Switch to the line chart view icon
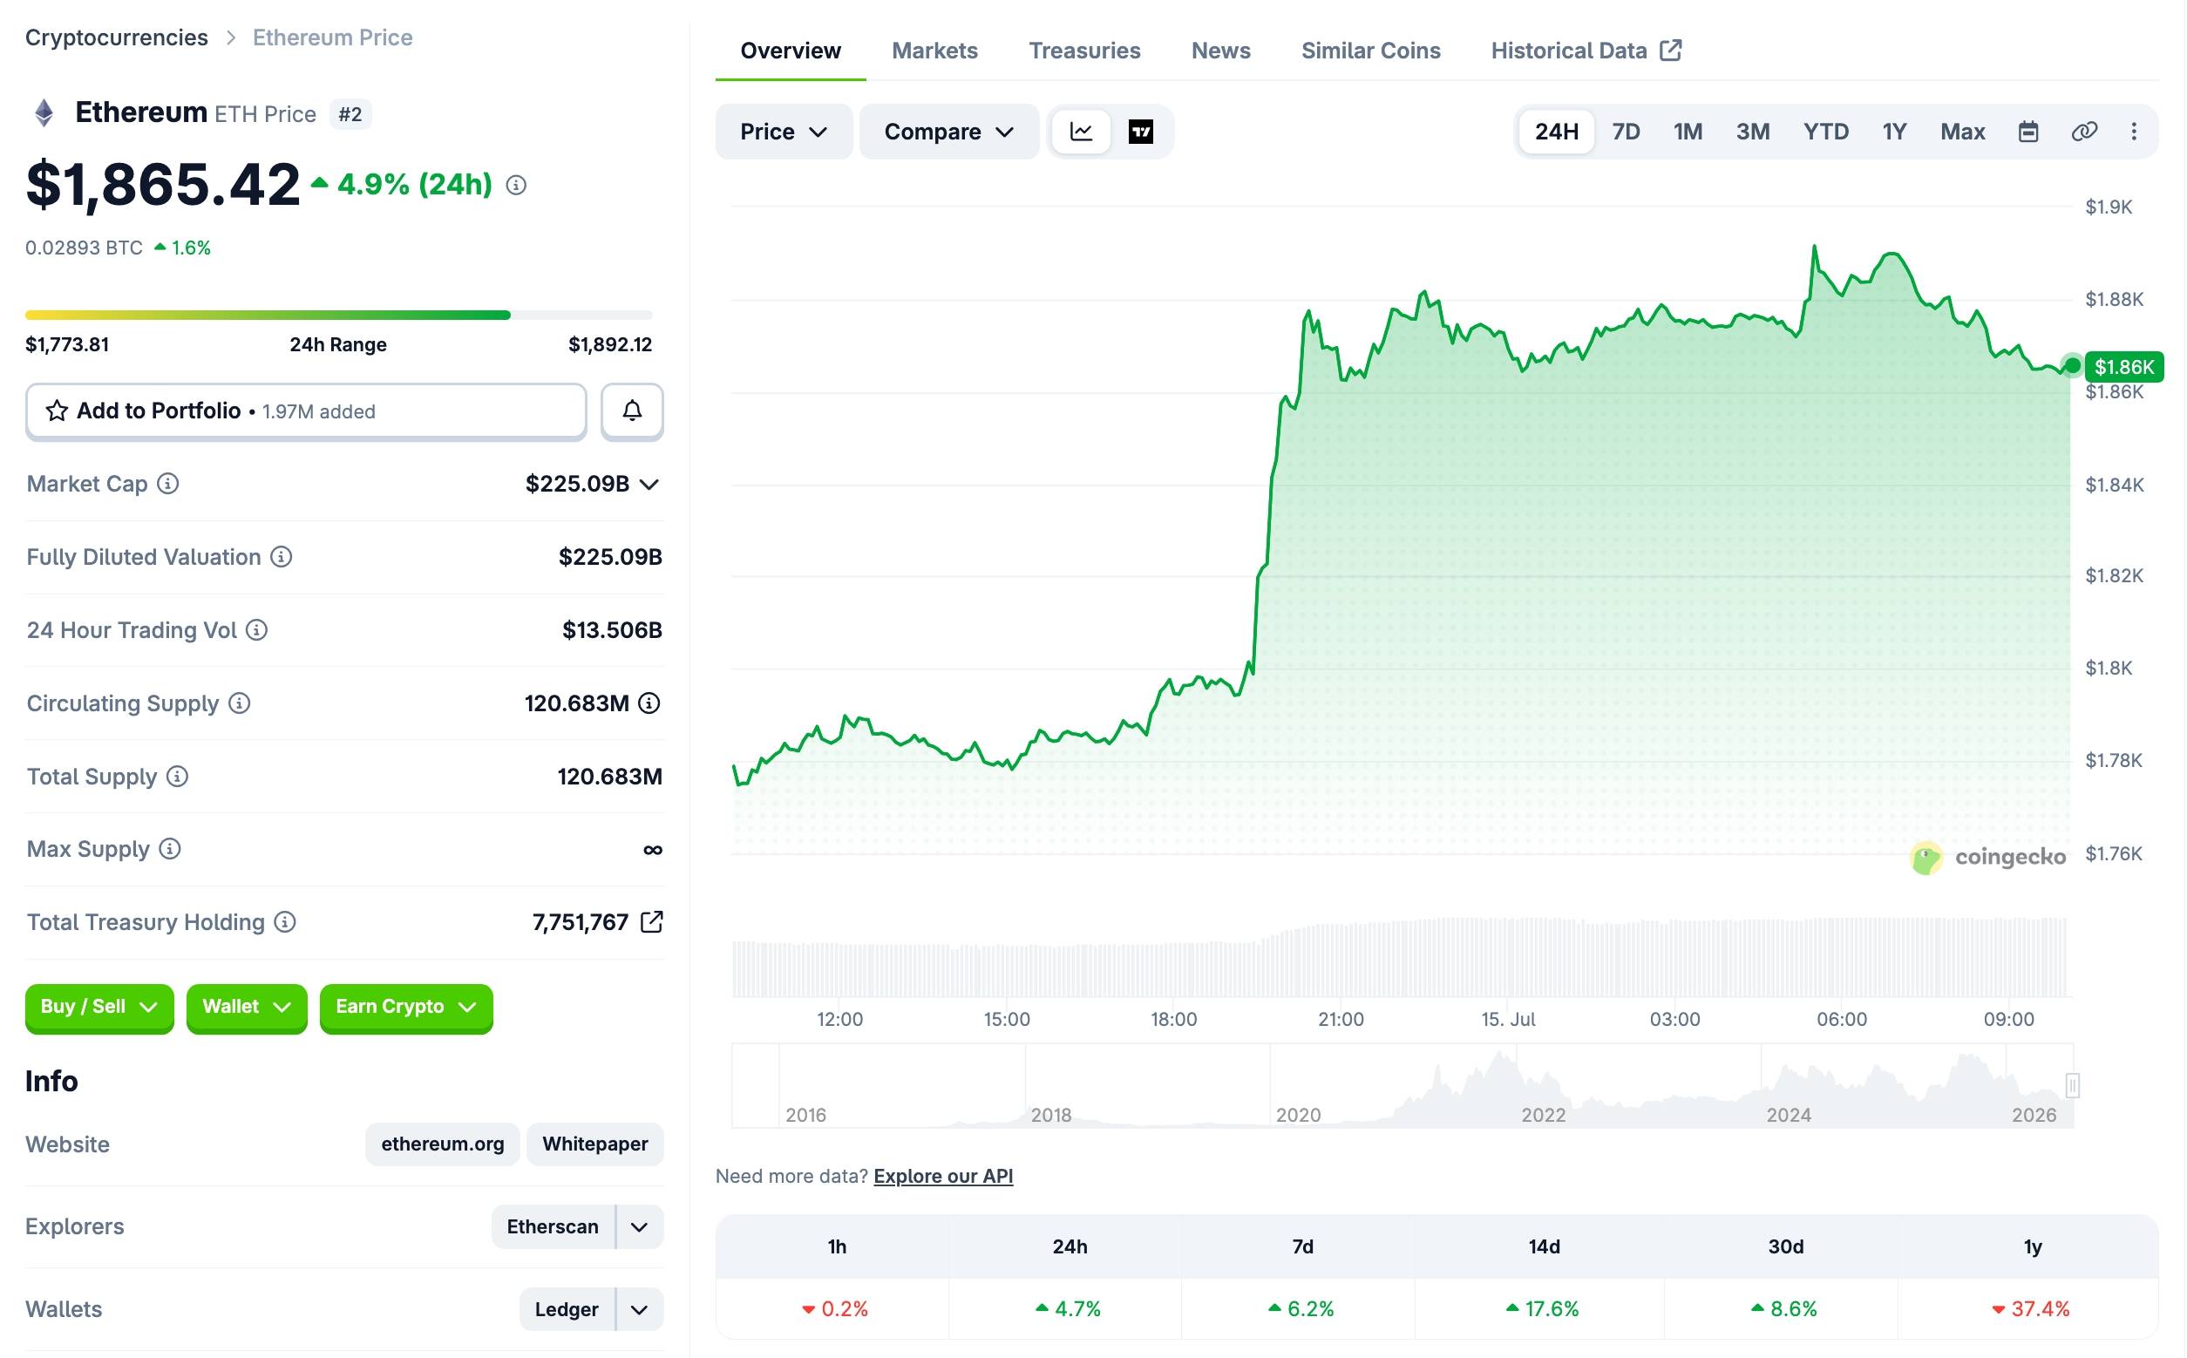Image resolution: width=2187 pixels, height=1358 pixels. coord(1082,132)
